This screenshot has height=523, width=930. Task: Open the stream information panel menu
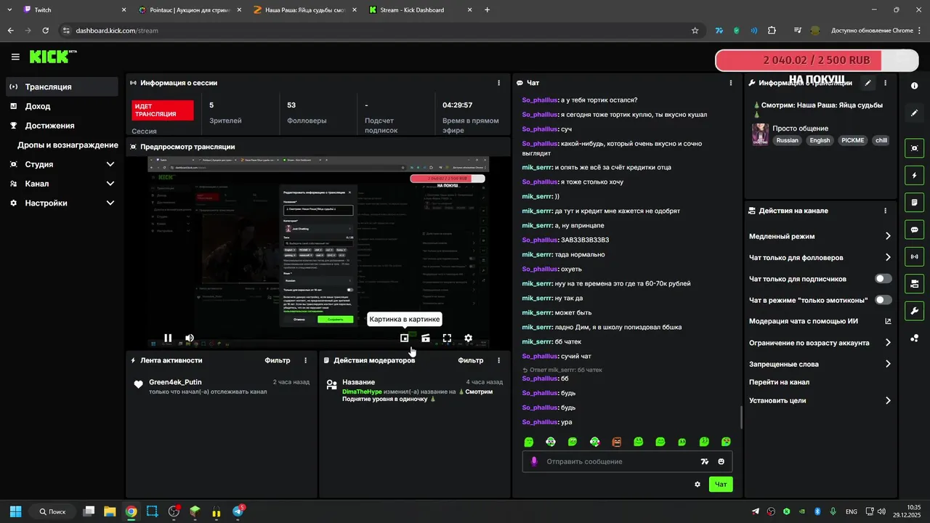885,83
